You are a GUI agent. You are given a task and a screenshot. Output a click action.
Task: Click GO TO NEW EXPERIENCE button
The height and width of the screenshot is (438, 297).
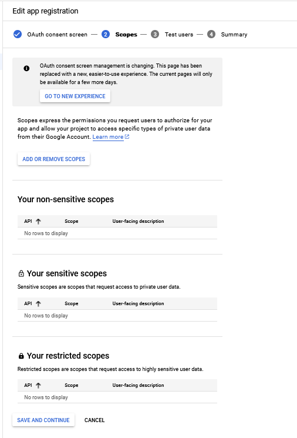click(75, 96)
